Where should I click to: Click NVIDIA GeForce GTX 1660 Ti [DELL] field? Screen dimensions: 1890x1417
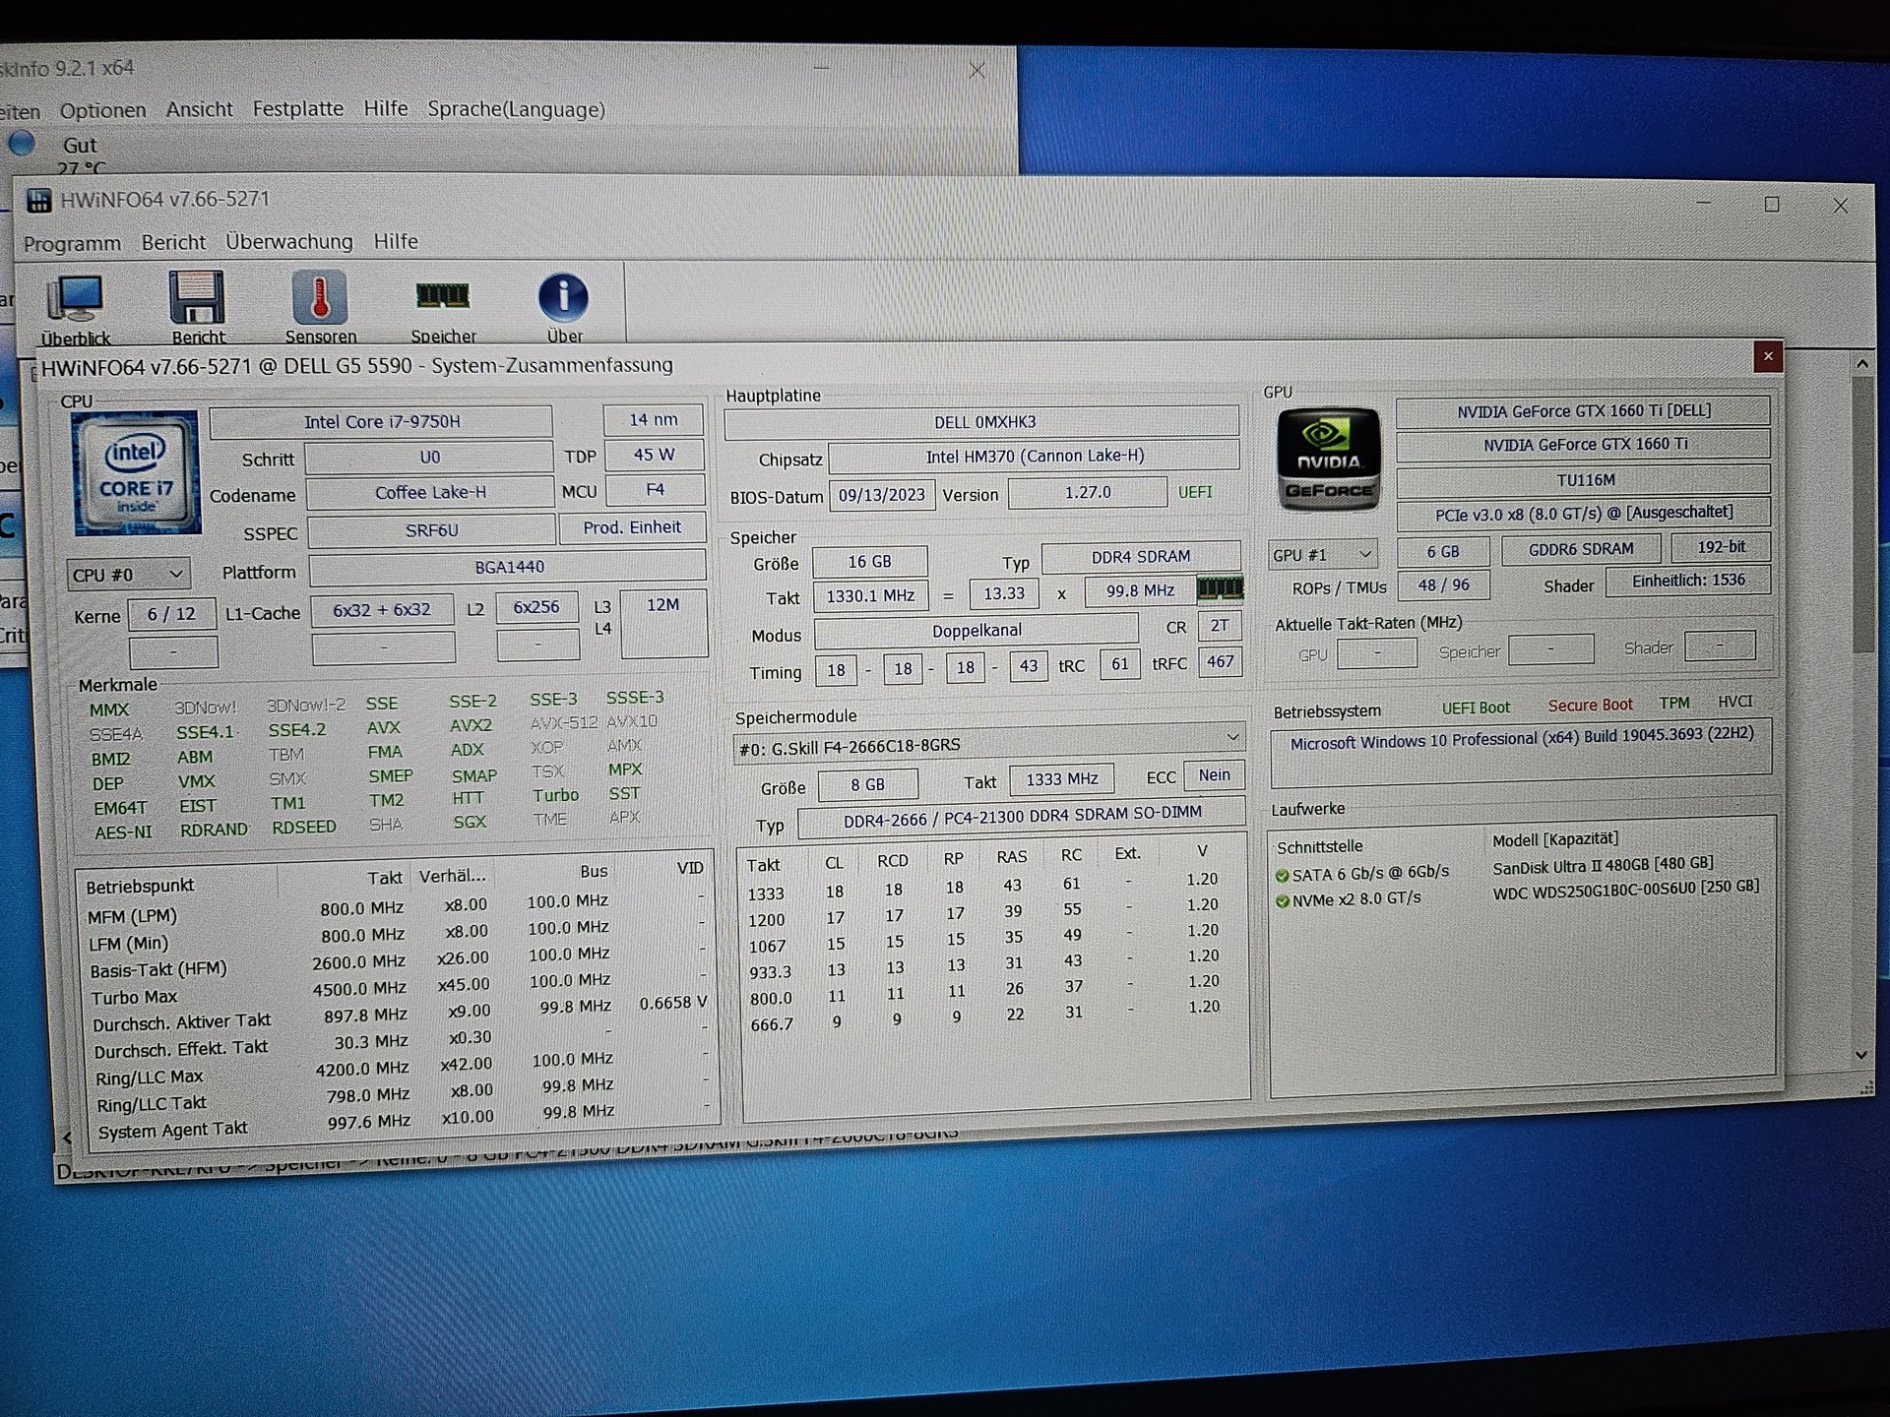pyautogui.click(x=1583, y=411)
